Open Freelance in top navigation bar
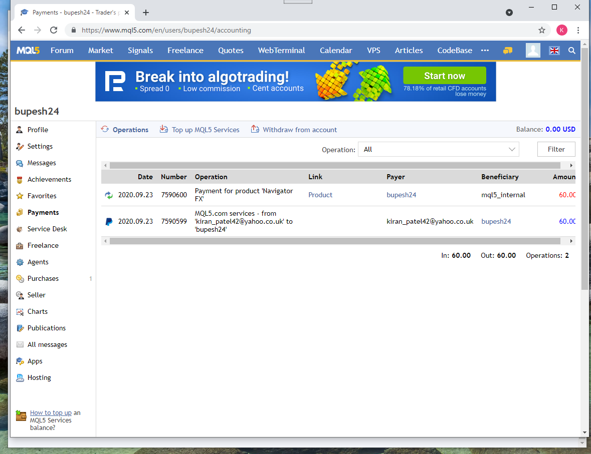This screenshot has height=454, width=591. pos(185,51)
